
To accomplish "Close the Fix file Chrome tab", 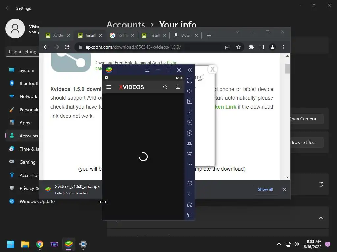I will 133,35.
